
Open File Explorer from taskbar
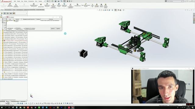click(x=20, y=107)
